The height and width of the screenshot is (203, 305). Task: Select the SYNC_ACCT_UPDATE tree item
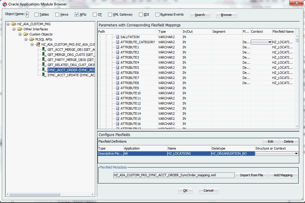click(x=71, y=75)
